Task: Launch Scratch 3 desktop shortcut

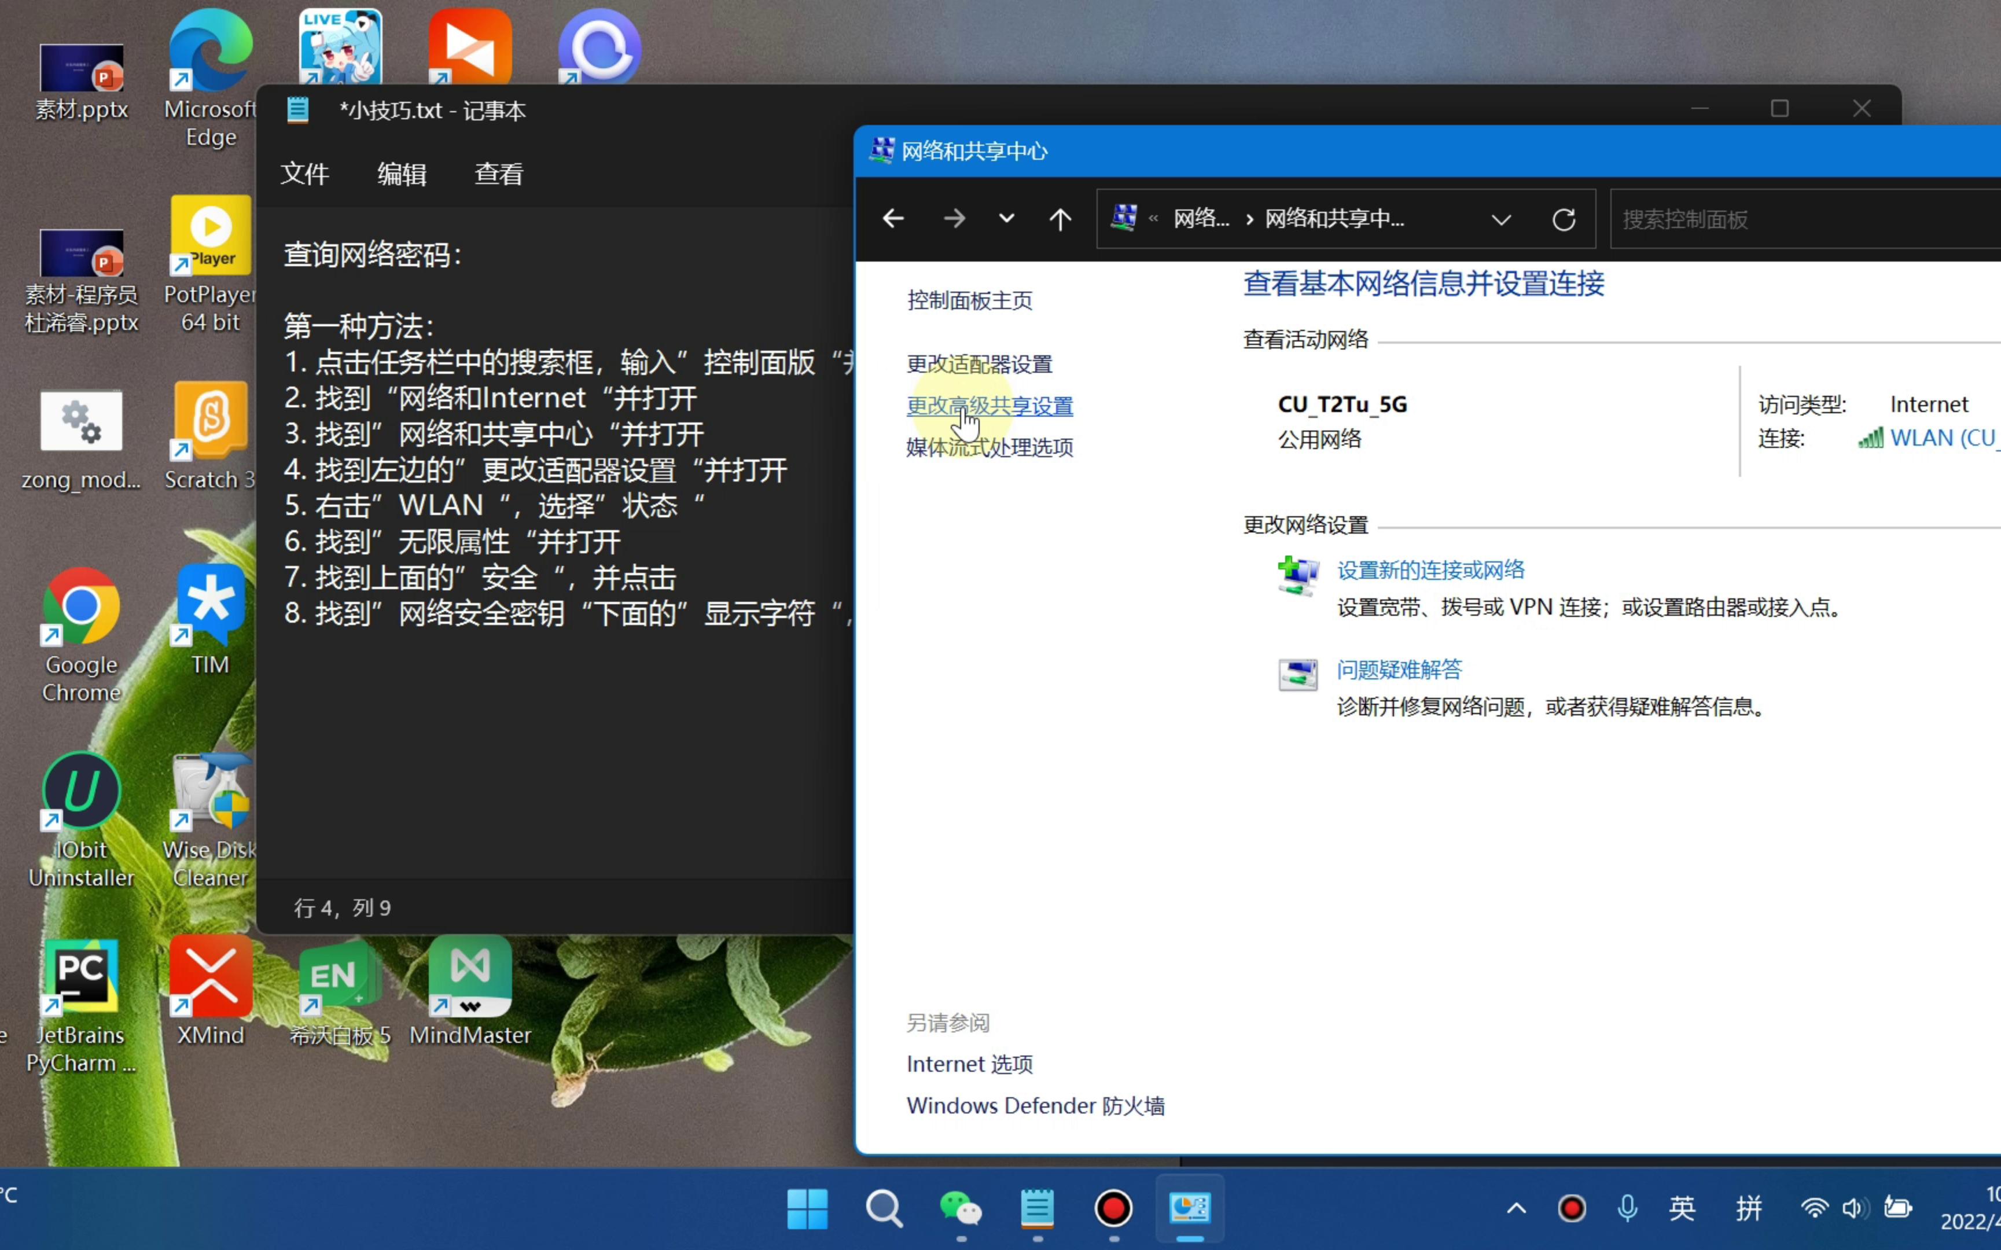Action: [210, 436]
